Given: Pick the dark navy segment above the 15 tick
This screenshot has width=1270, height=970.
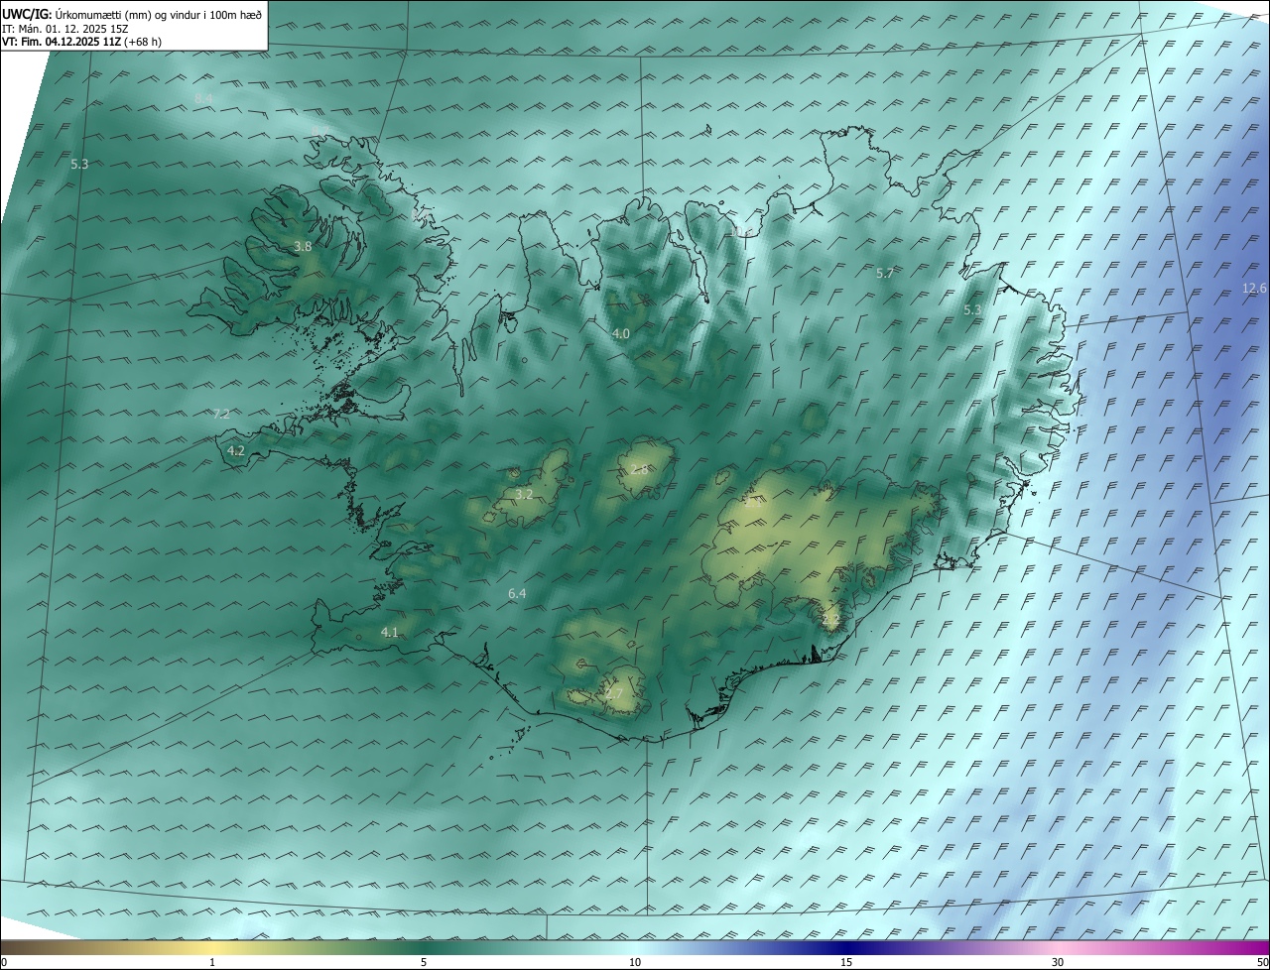Looking at the screenshot, I should click(846, 948).
